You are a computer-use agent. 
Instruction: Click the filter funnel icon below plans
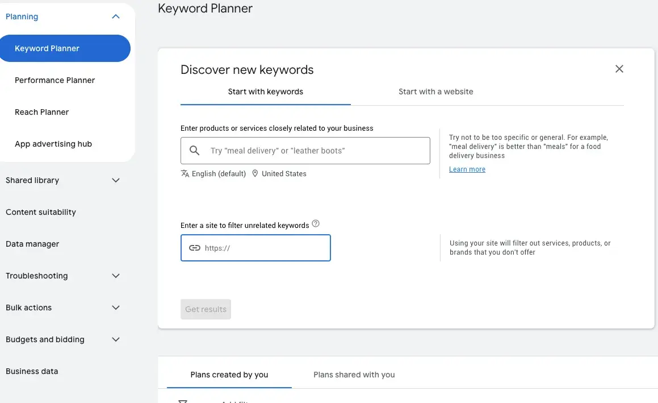tap(183, 401)
